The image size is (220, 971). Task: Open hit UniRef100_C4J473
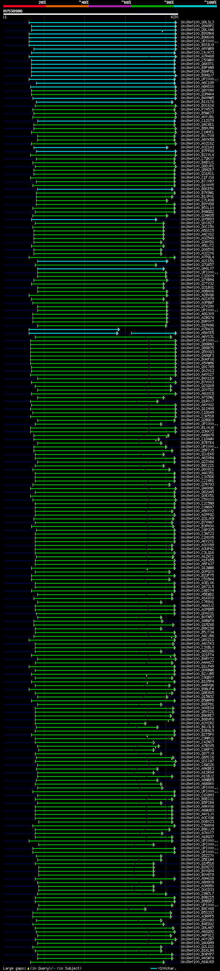point(197,52)
